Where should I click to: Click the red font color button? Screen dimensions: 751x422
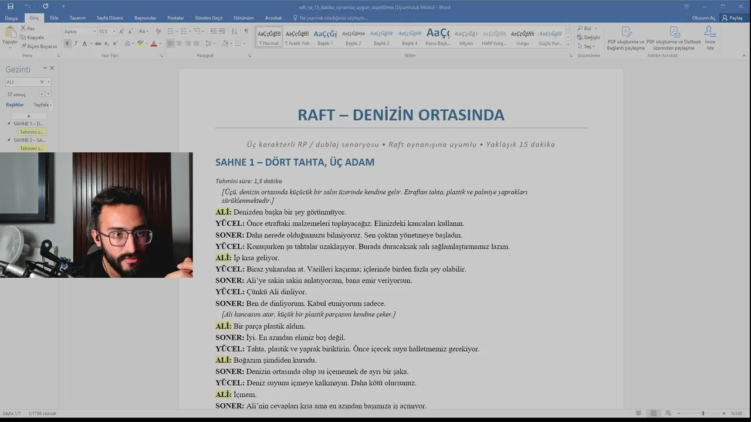153,43
